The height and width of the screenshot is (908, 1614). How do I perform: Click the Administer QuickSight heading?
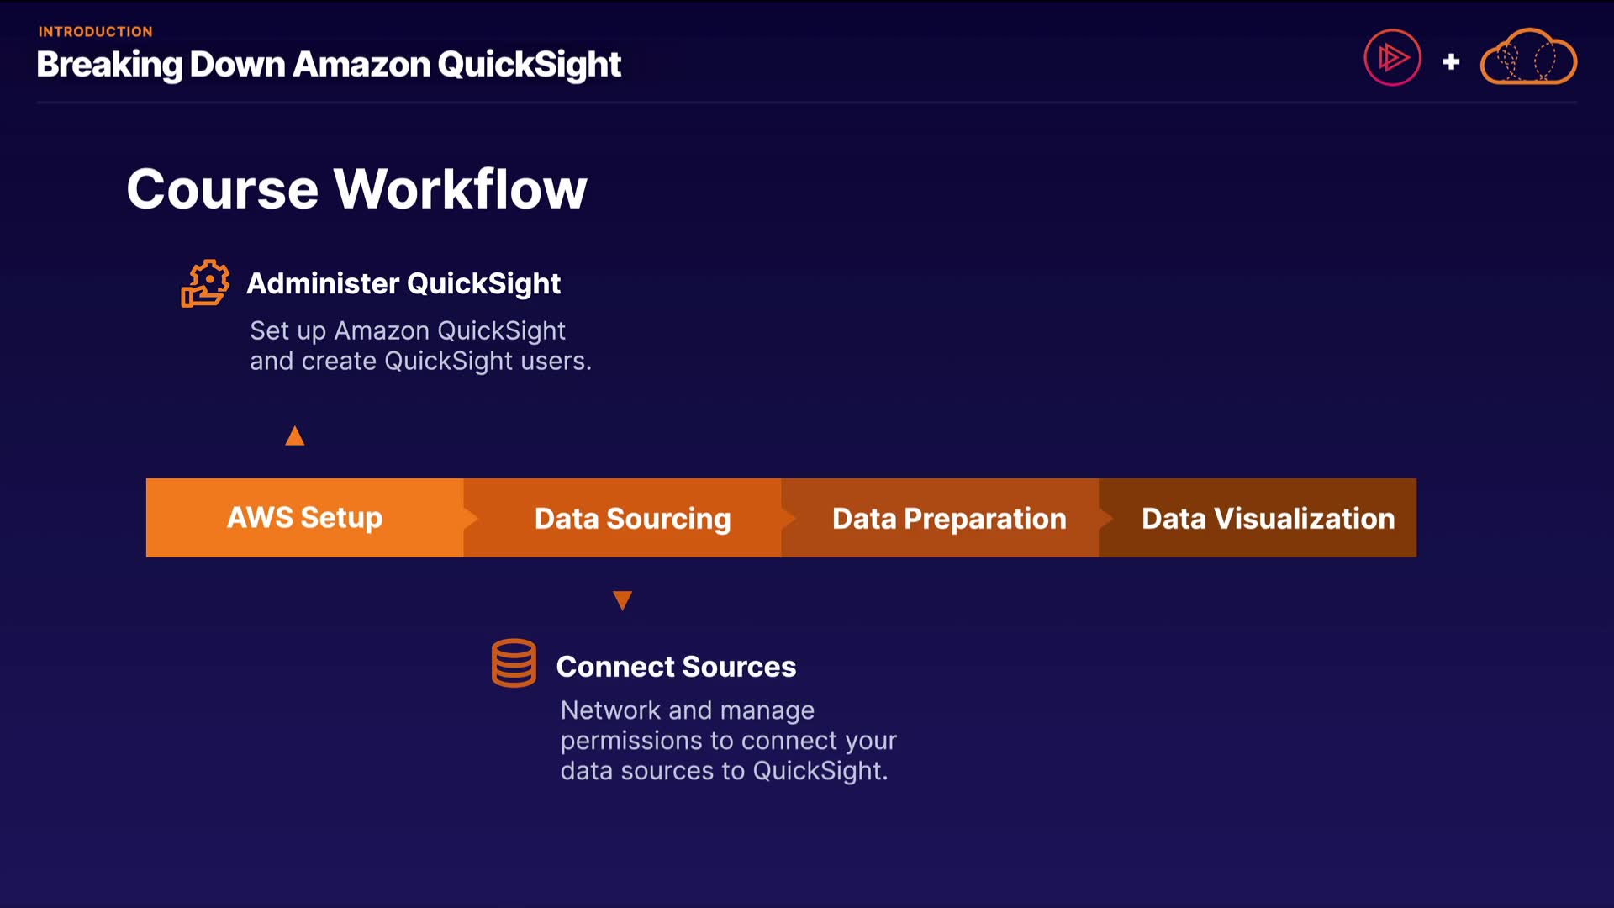pos(403,283)
